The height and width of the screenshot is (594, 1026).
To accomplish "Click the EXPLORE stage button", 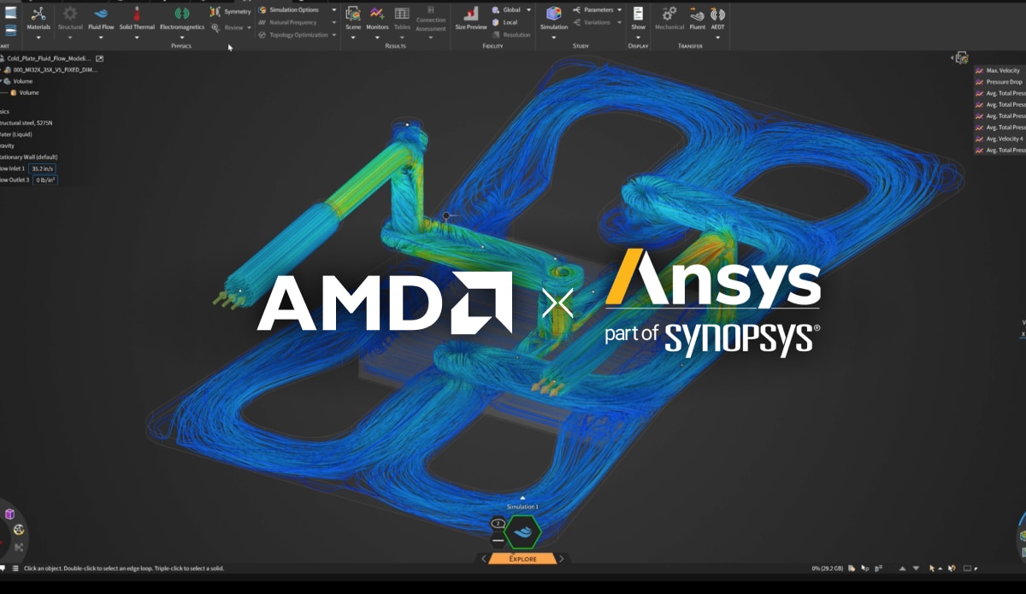I will (522, 559).
